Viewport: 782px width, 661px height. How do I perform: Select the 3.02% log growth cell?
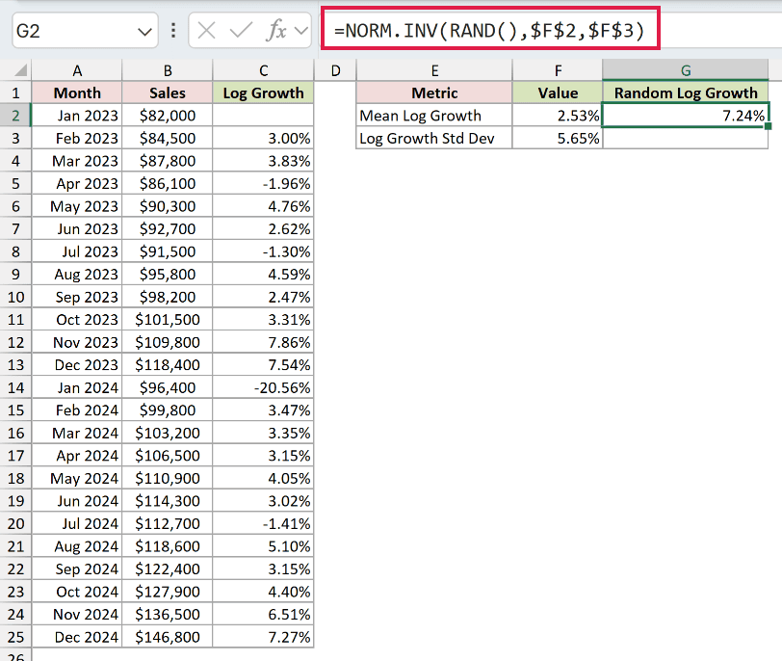pos(263,501)
